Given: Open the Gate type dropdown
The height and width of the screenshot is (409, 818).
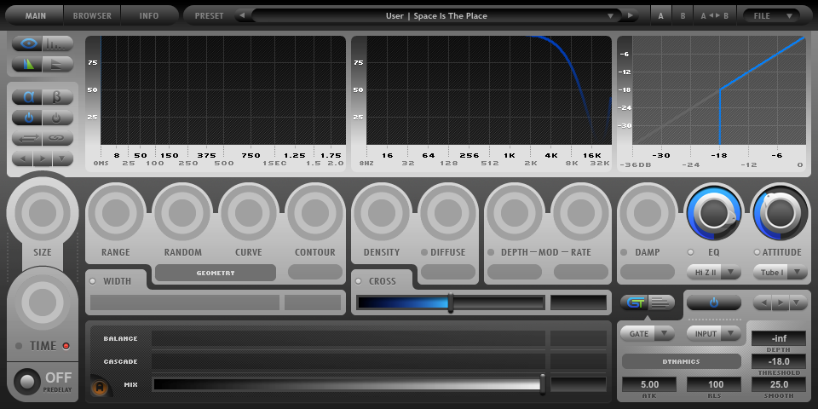Looking at the screenshot, I should pyautogui.click(x=647, y=333).
